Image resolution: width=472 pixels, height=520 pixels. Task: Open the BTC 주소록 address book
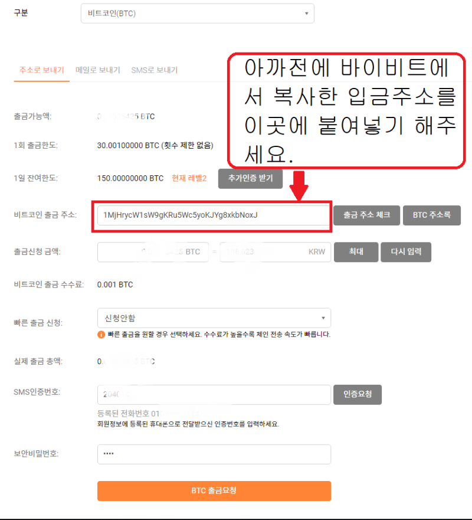tap(432, 215)
